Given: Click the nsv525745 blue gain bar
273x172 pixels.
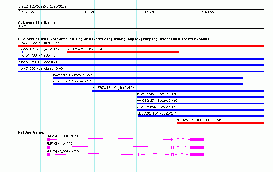Looking at the screenshot, I should pyautogui.click(x=201, y=97).
